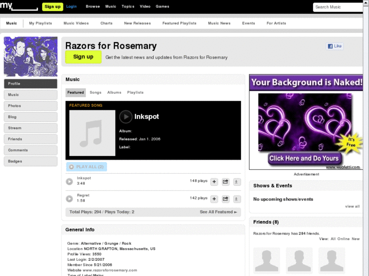The width and height of the screenshot is (369, 276).
Task: Open the second friend avatar
Action: coord(299,260)
